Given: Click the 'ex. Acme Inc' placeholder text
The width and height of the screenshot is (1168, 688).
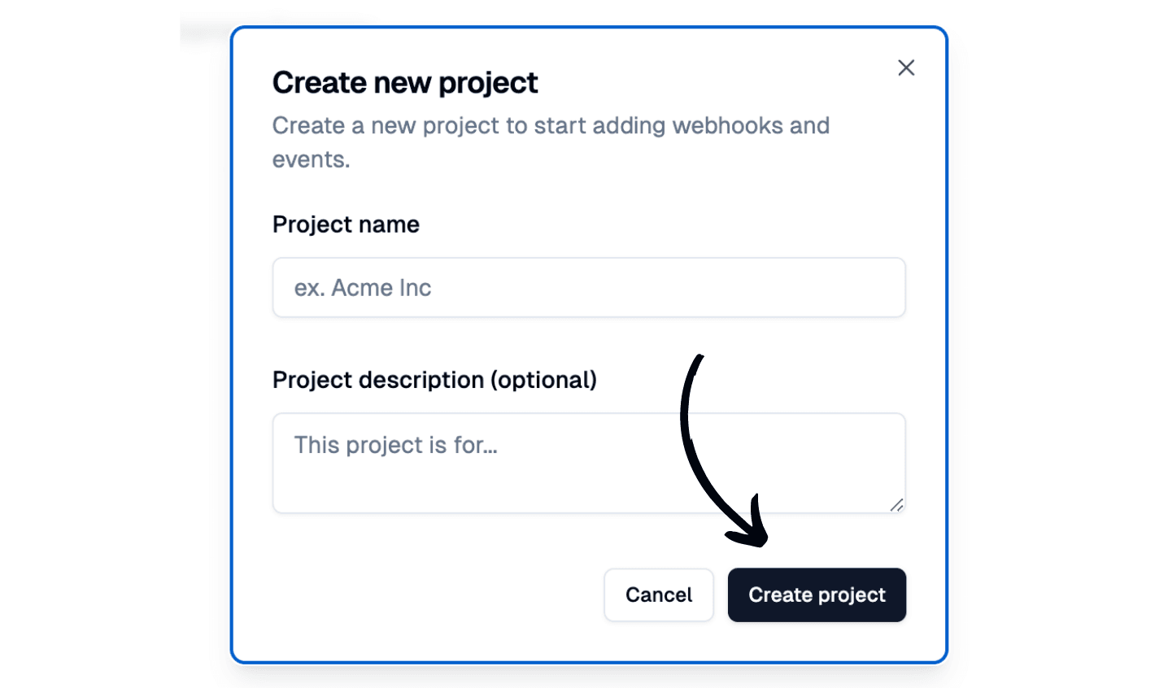Looking at the screenshot, I should (363, 288).
